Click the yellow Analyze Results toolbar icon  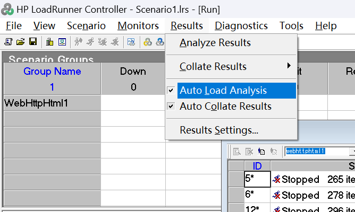[x=148, y=42]
